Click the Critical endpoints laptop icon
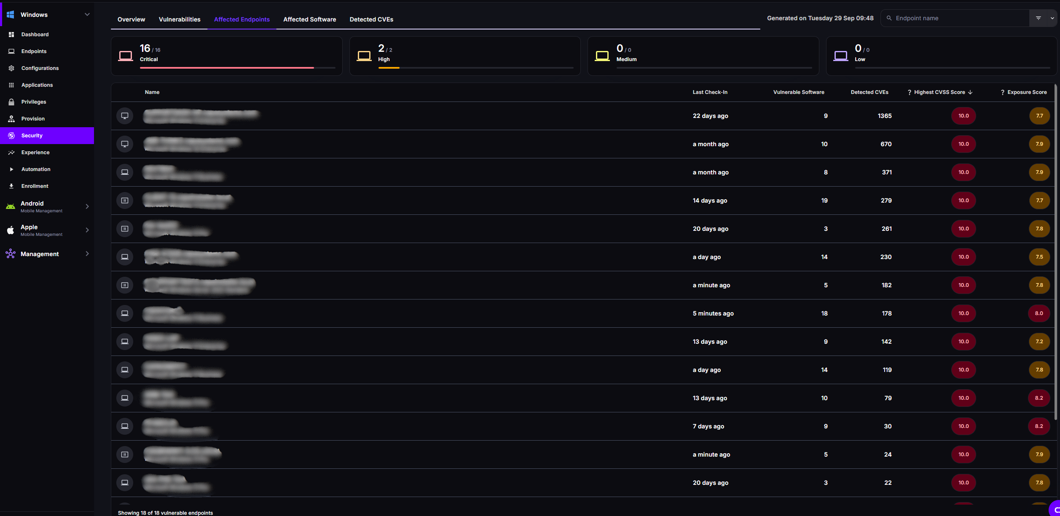The image size is (1060, 516). click(126, 56)
